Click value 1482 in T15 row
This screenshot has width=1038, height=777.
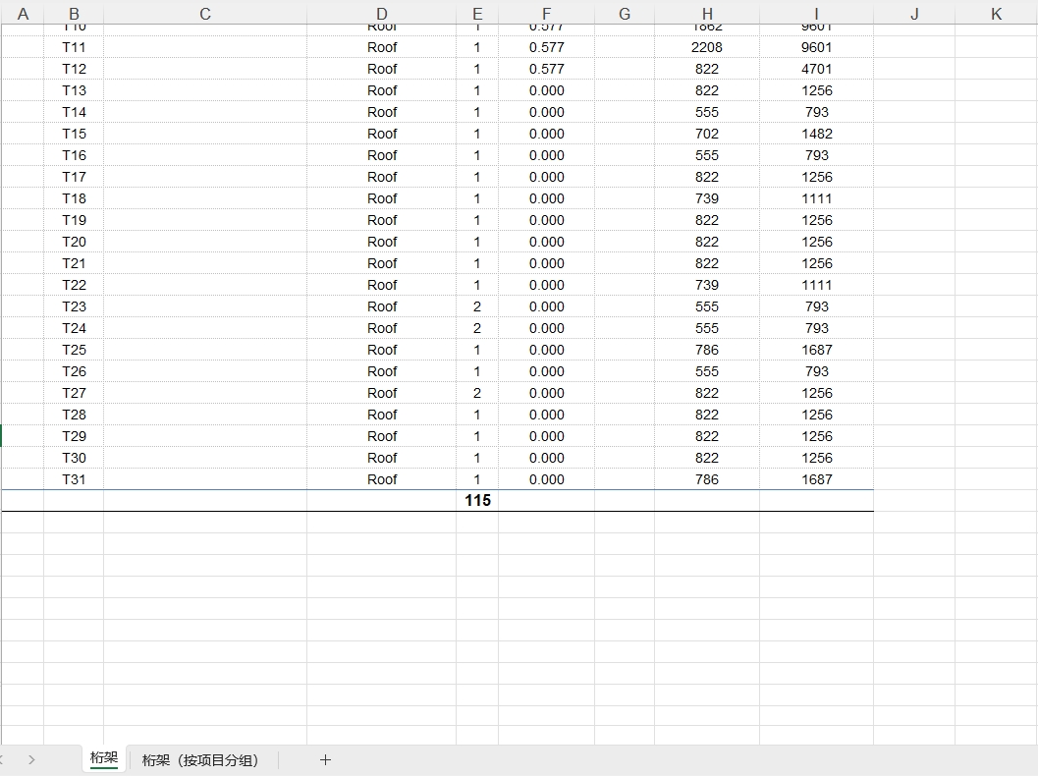coord(816,134)
